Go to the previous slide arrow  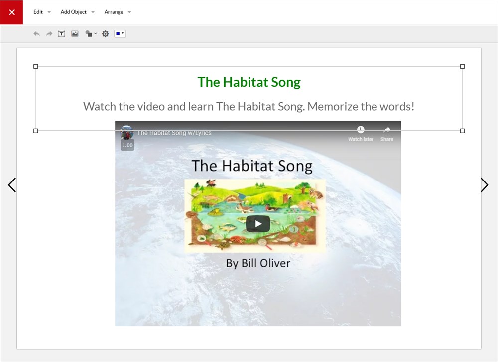(x=12, y=185)
